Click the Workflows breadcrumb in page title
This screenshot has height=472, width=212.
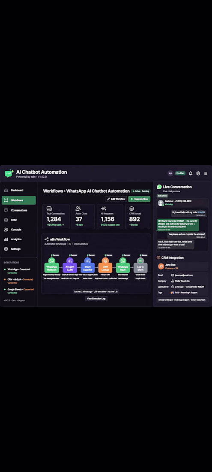click(53, 191)
